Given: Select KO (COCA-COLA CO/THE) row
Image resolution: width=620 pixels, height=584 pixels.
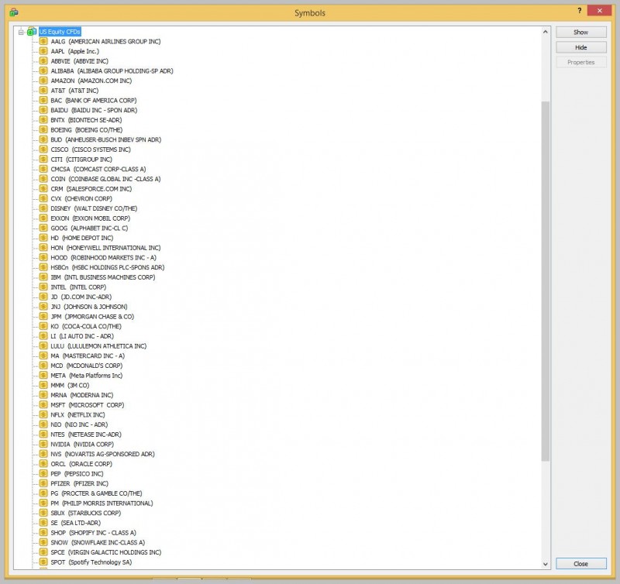Looking at the screenshot, I should (86, 326).
